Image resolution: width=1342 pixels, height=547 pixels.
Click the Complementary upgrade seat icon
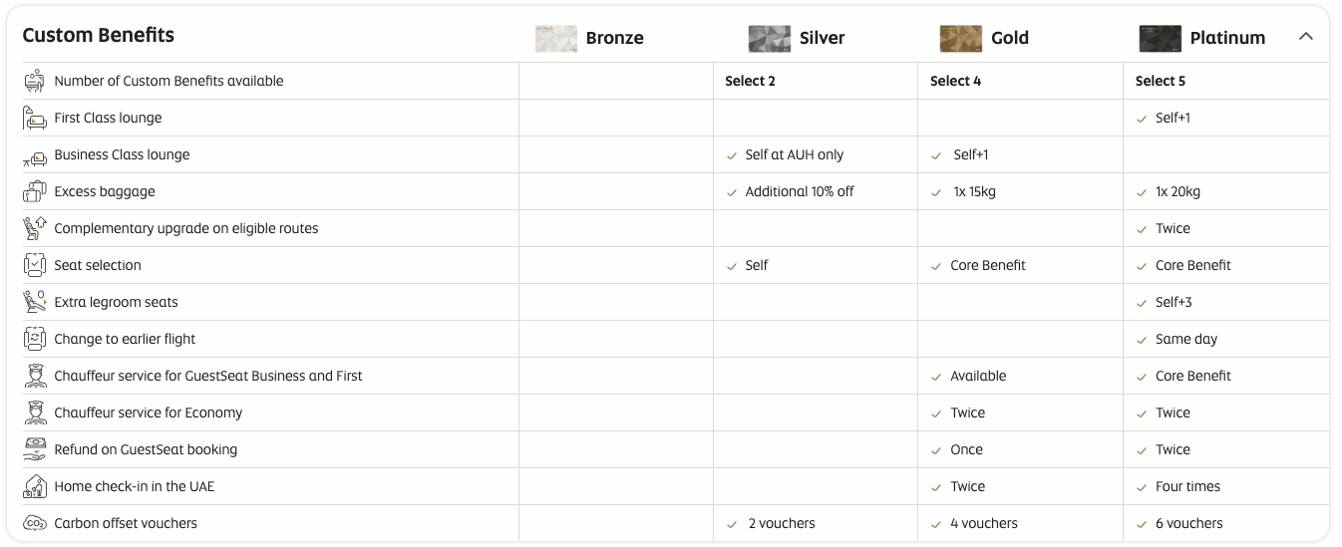[35, 228]
